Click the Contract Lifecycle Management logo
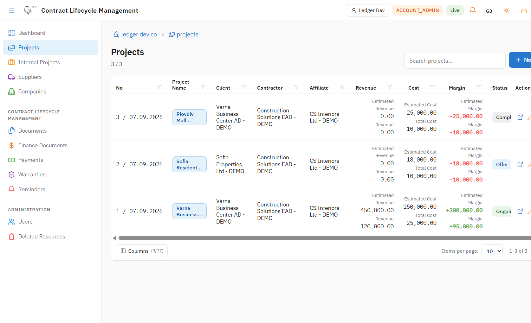 click(30, 10)
